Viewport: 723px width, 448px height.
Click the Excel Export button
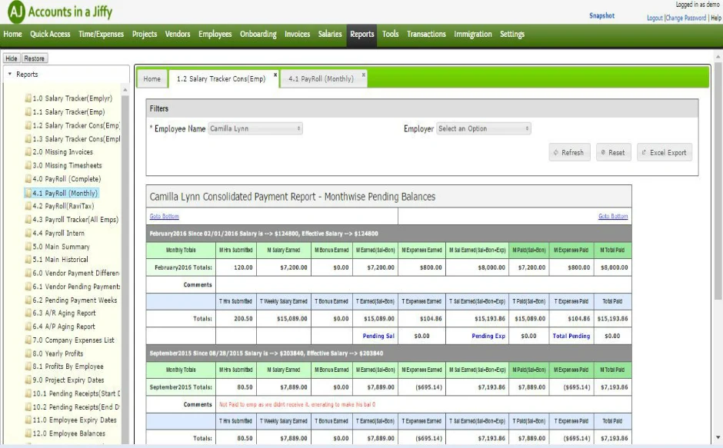pyautogui.click(x=665, y=153)
